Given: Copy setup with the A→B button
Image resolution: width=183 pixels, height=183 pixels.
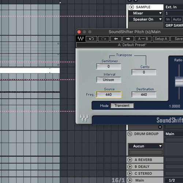Looking at the screenshot, I should click(x=143, y=39).
